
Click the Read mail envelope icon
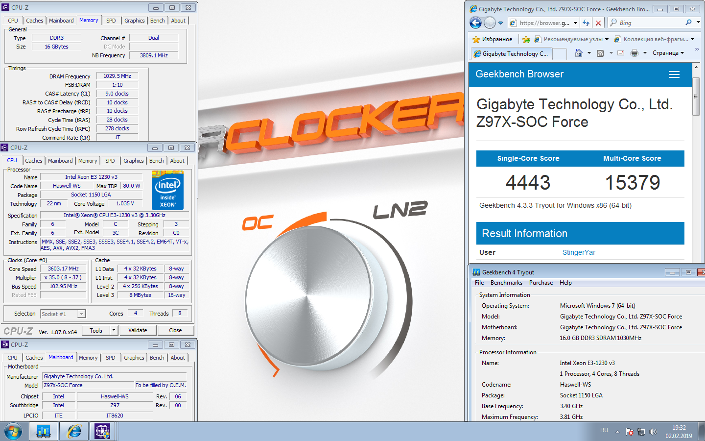621,53
